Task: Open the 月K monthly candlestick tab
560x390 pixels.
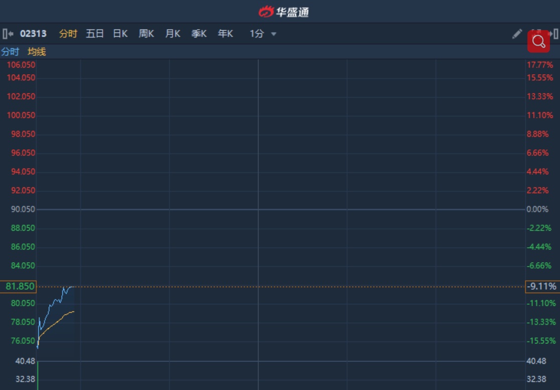Action: [x=173, y=34]
